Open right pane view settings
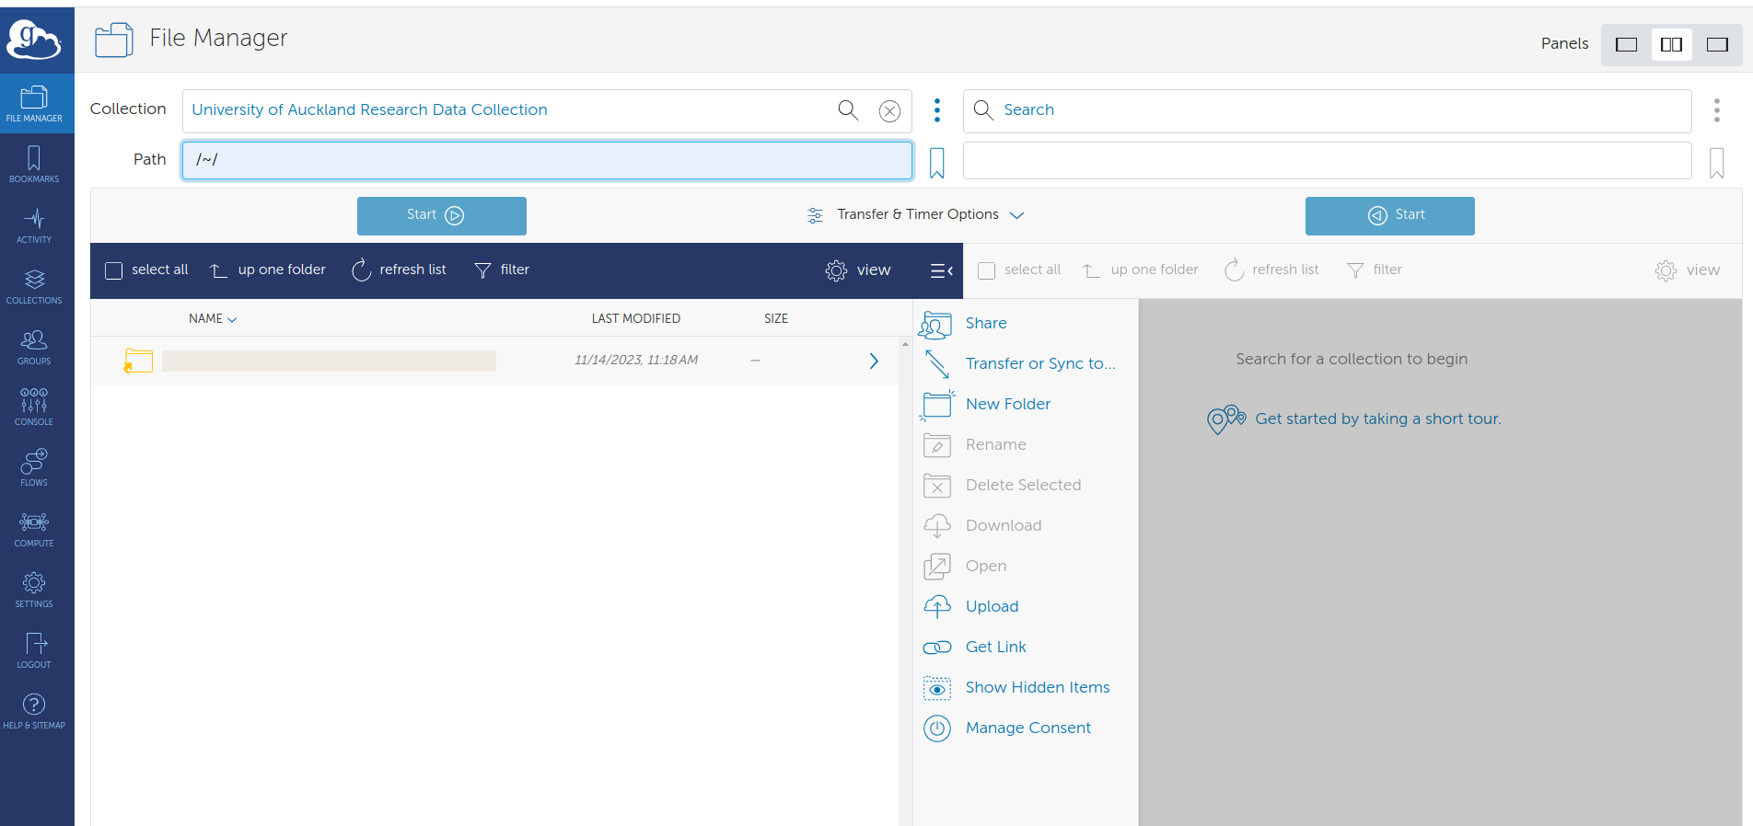 [x=1687, y=270]
